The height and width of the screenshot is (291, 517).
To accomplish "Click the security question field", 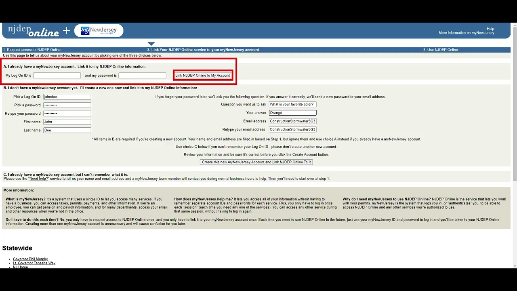I will [292, 104].
